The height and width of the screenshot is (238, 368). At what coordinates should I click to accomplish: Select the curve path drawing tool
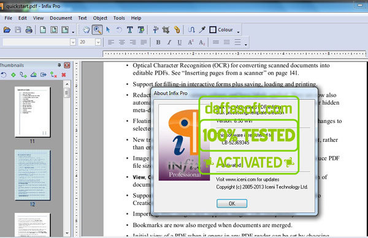(x=191, y=30)
